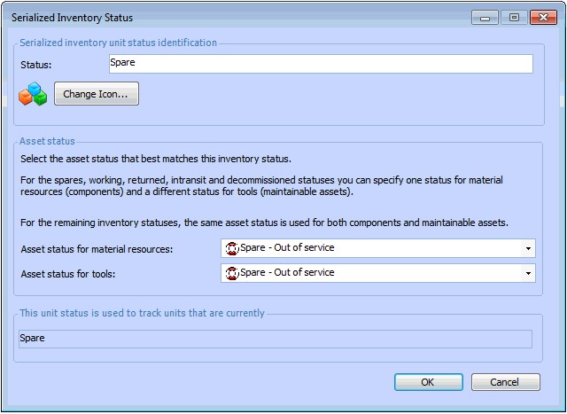The height and width of the screenshot is (414, 567).
Task: Minimize the Serialized Inventory Status window
Action: (485, 17)
